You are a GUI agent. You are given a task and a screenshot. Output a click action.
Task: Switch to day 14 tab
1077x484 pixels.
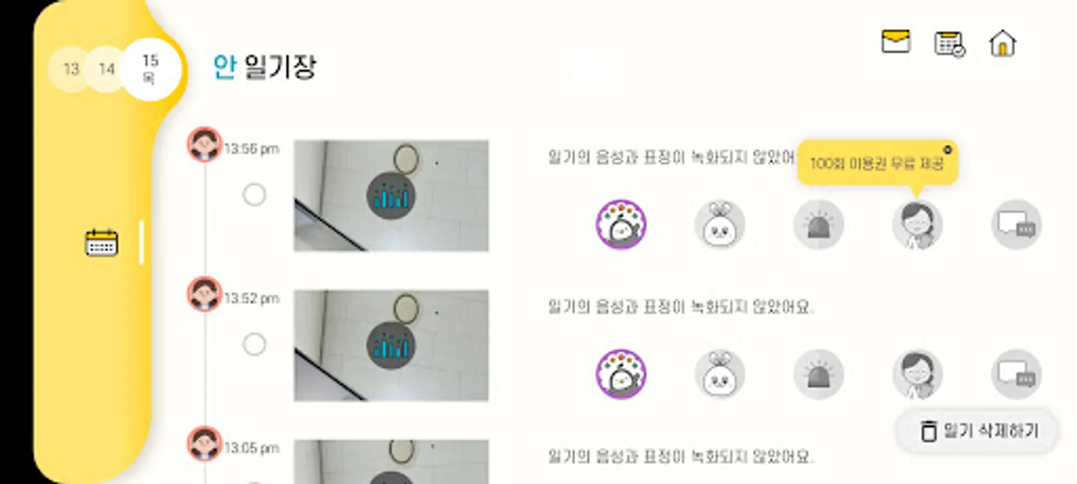tap(106, 69)
